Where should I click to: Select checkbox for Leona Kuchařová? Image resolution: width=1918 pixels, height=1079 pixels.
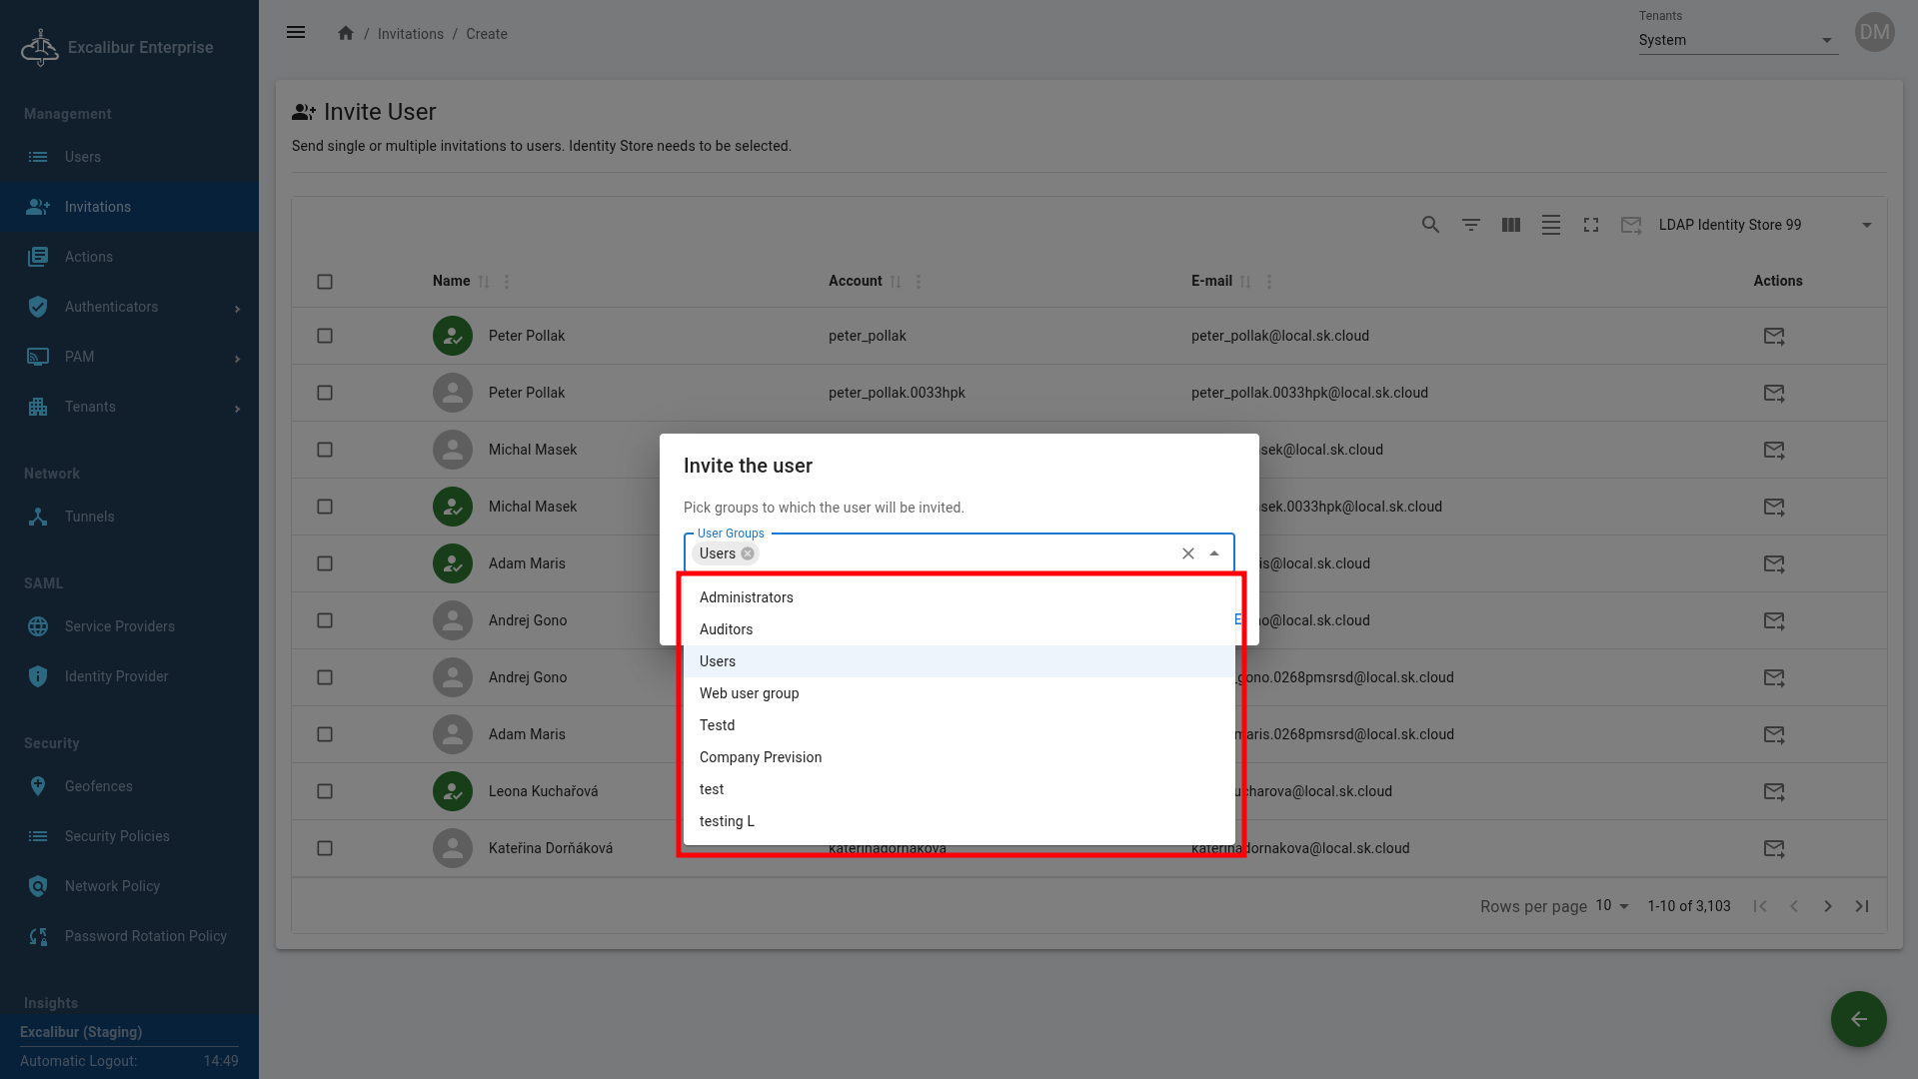click(x=325, y=791)
